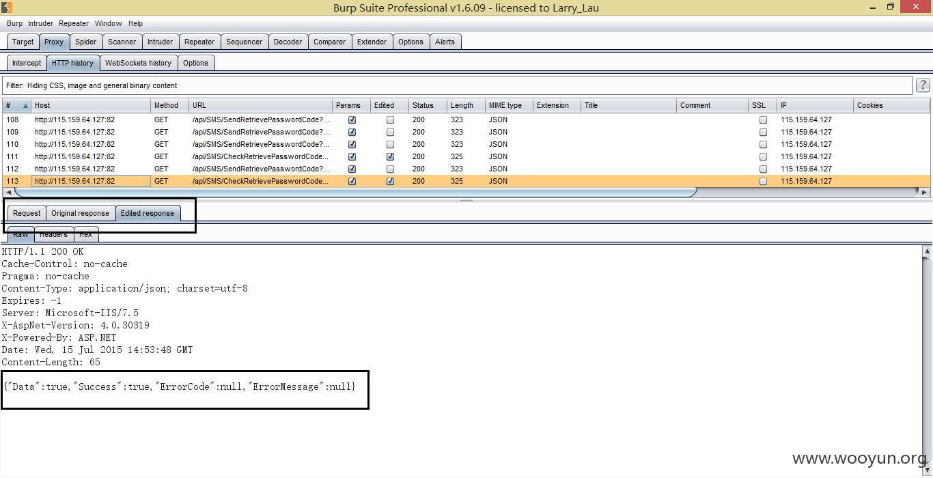Toggle Params checkbox in row 110

tap(352, 144)
